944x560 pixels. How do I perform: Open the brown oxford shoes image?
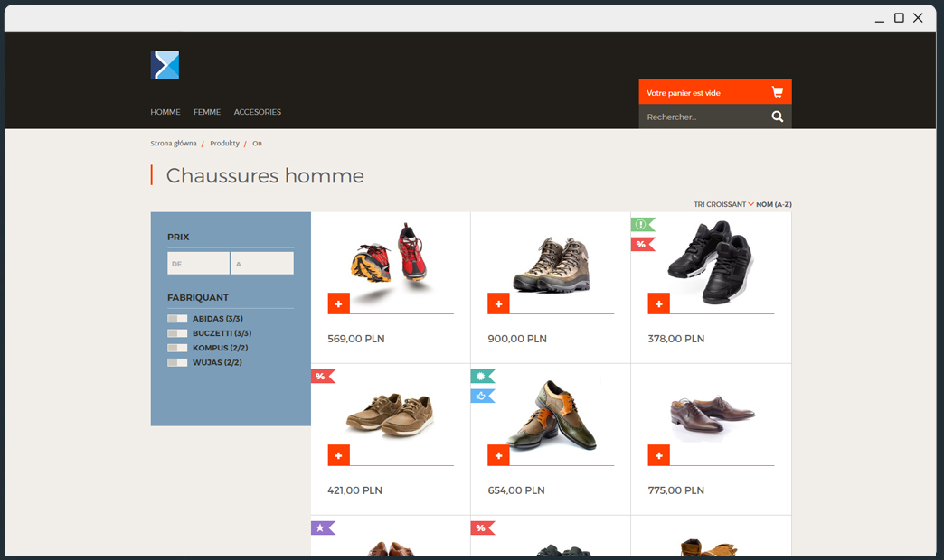(713, 415)
